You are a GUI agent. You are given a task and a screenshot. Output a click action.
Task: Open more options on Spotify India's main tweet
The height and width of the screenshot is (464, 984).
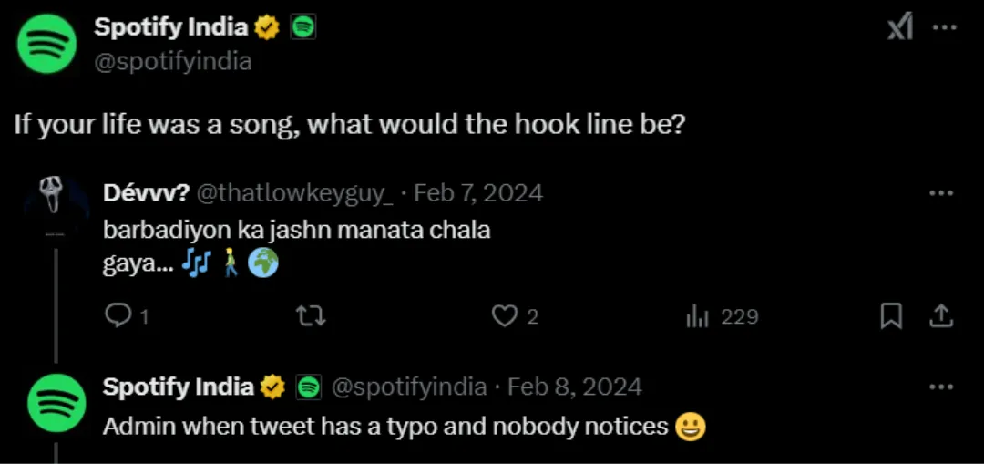click(945, 27)
